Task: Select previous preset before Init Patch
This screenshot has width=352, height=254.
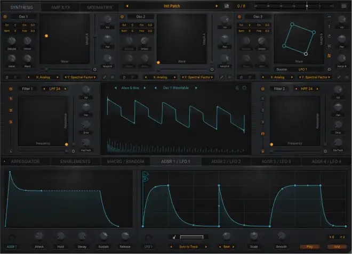Action: tap(127, 6)
